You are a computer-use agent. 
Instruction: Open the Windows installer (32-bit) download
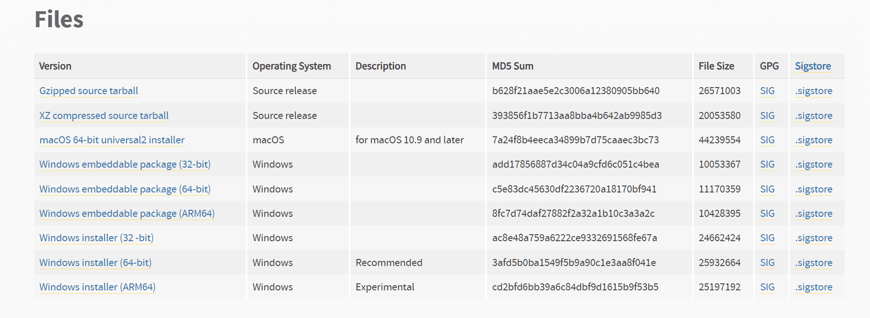[x=96, y=238]
